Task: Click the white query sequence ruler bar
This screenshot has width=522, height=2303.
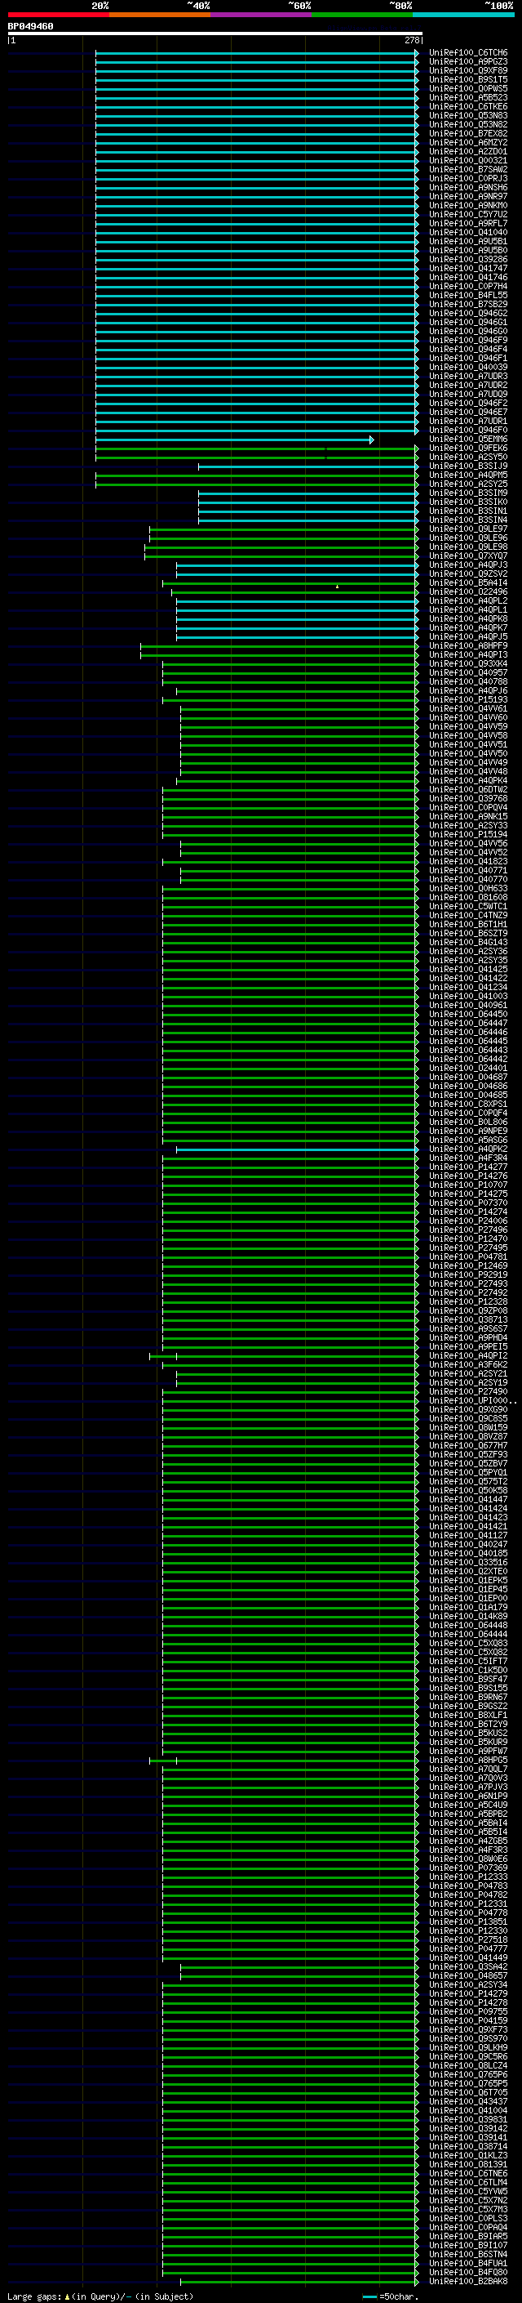Action: click(215, 33)
